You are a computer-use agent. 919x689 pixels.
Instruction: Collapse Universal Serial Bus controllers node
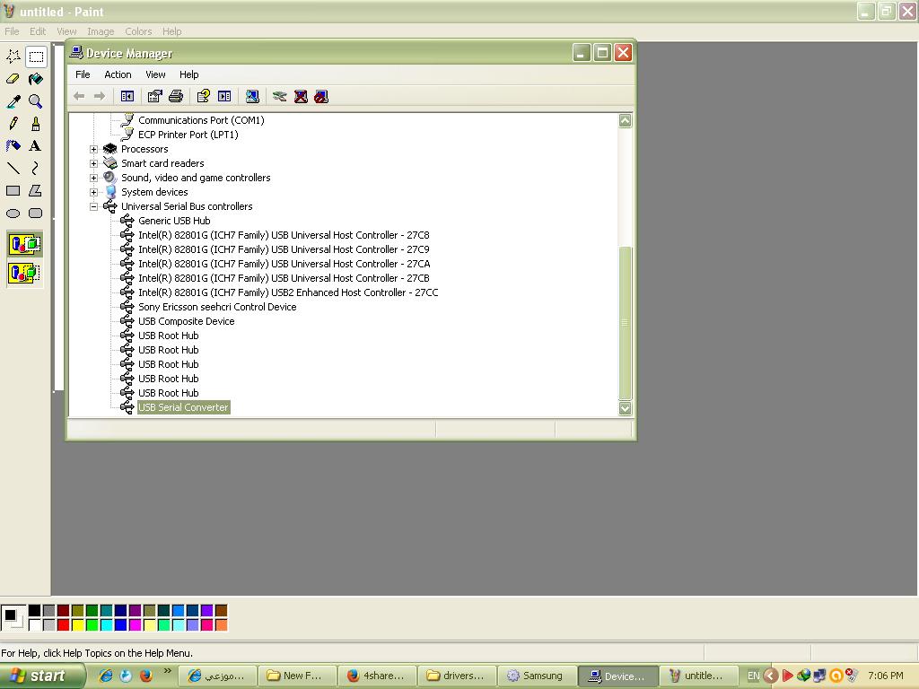point(93,207)
